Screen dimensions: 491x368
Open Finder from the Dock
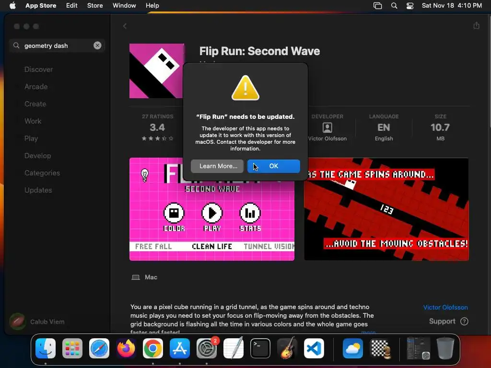[46, 348]
